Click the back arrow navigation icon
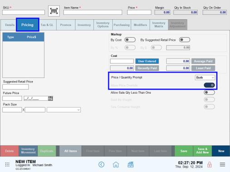This screenshot has height=172, width=230. [101, 164]
